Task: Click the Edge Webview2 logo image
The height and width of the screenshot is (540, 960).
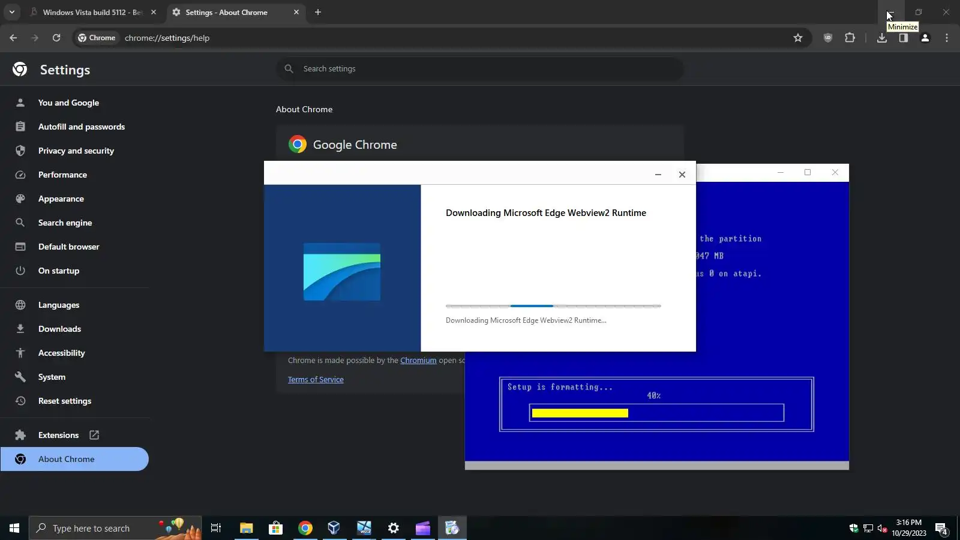Action: click(342, 272)
